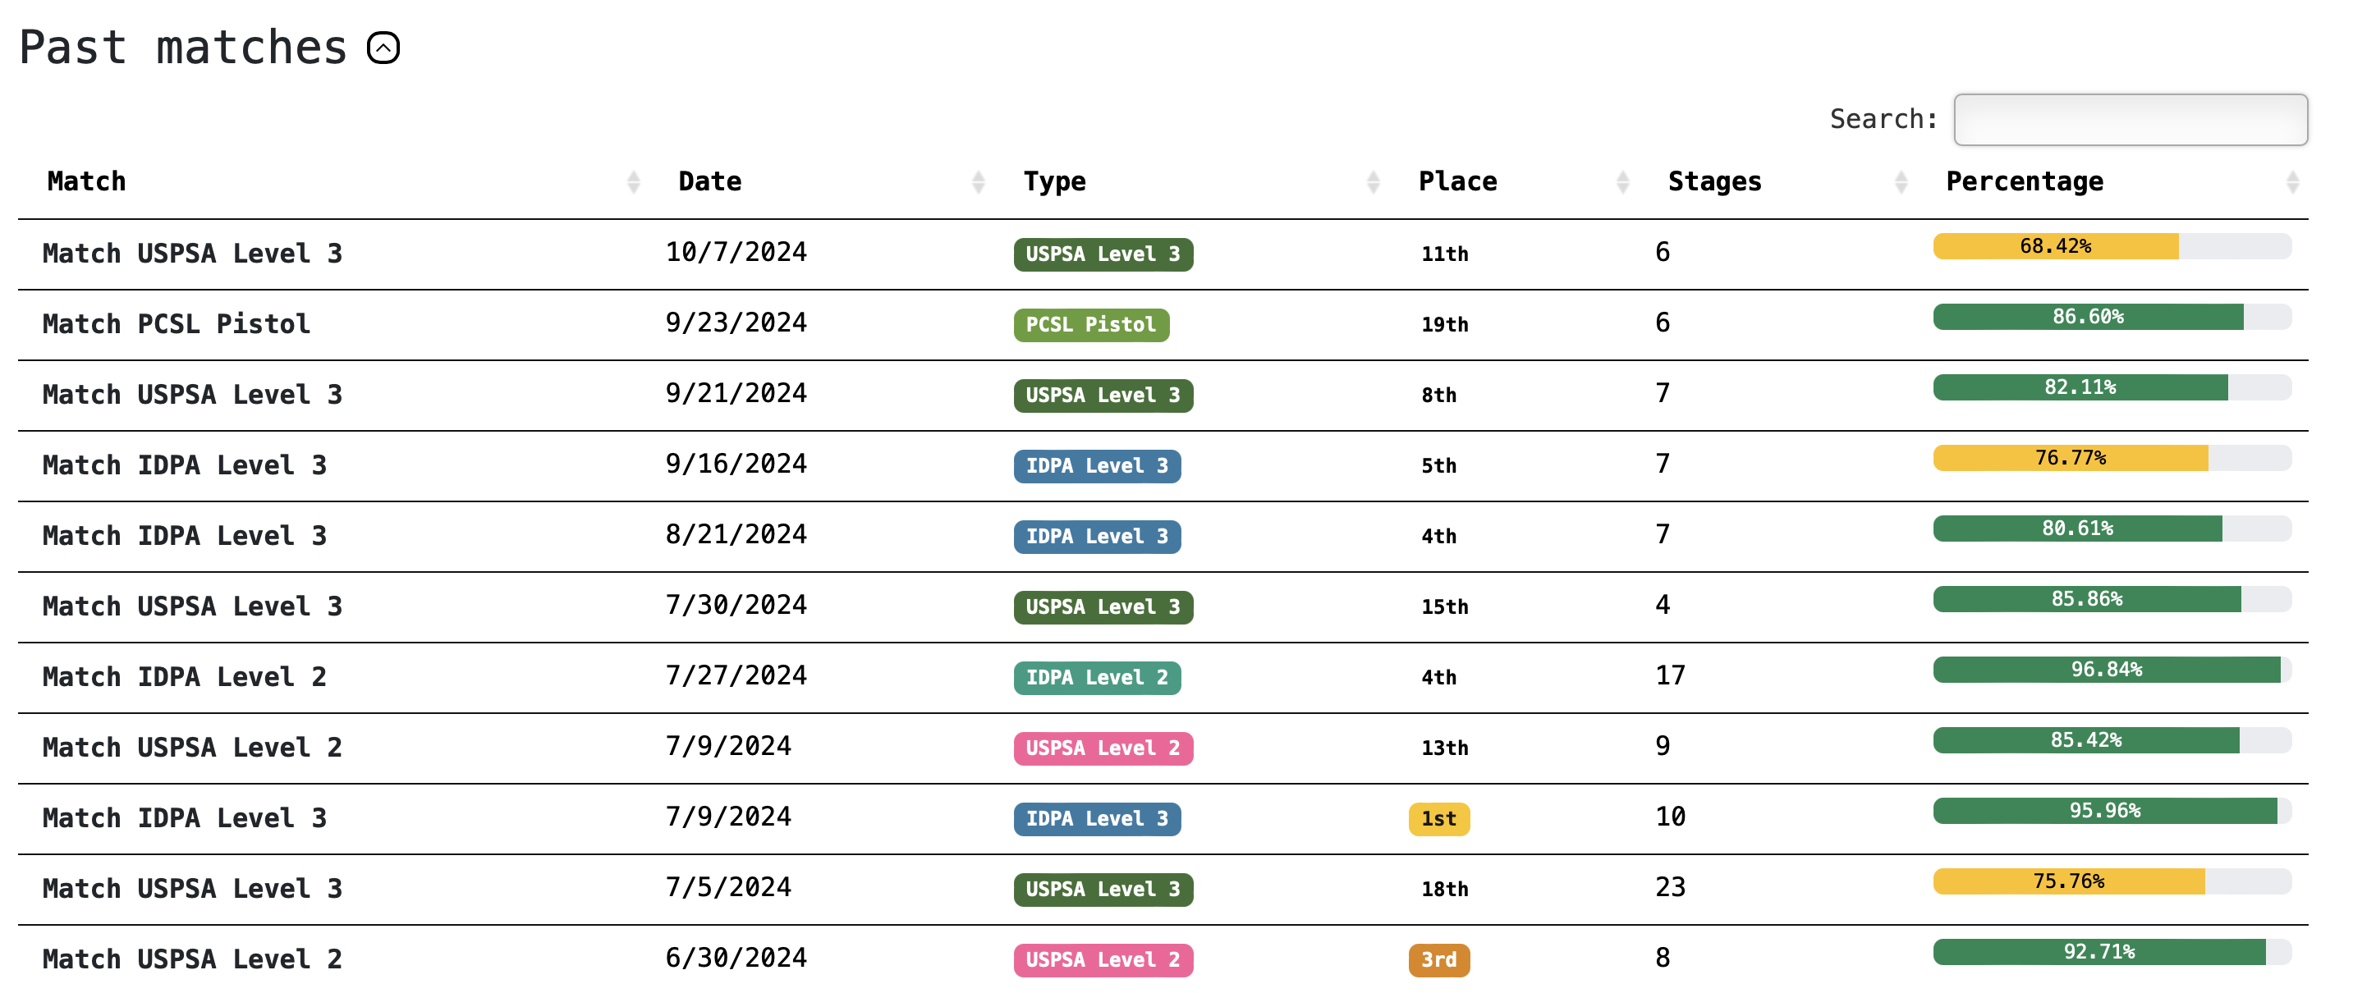Image resolution: width=2353 pixels, height=993 pixels.
Task: Click the PCSL Pistol type badge
Action: point(1090,325)
